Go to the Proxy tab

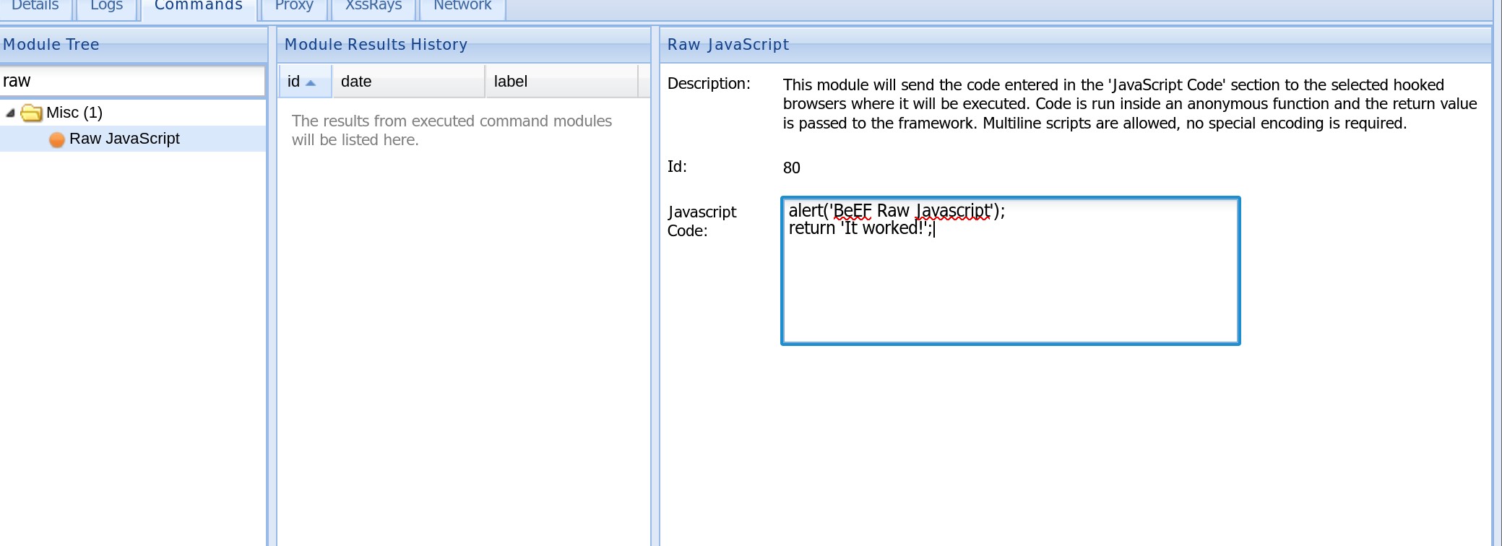294,6
